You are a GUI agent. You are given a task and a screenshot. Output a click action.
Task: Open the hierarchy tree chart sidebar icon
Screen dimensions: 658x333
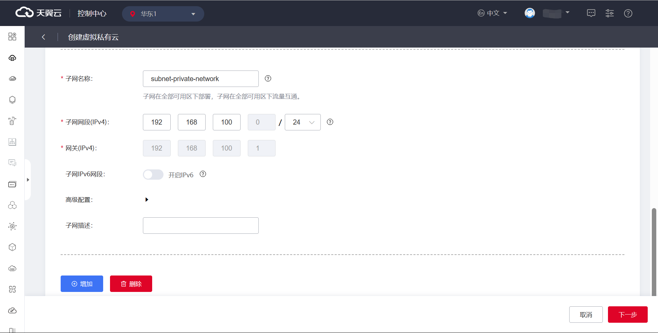12,142
